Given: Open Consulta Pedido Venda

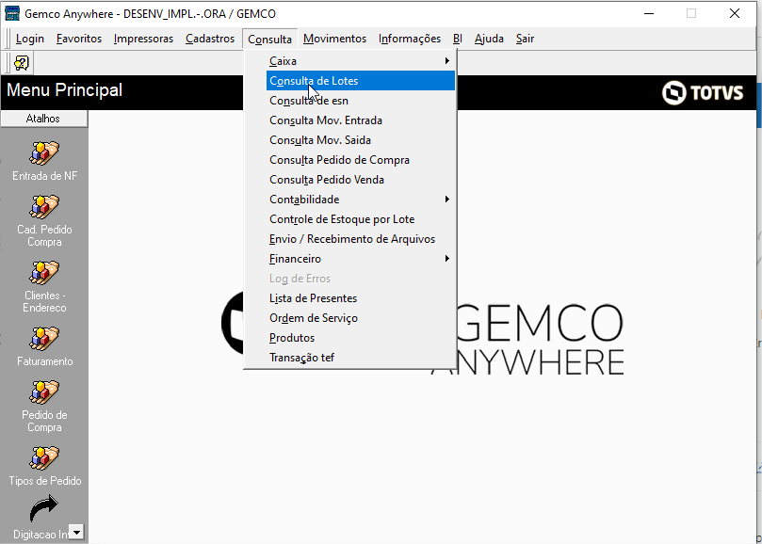Looking at the screenshot, I should (x=361, y=180).
